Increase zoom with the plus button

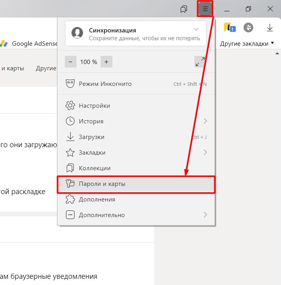click(x=106, y=62)
